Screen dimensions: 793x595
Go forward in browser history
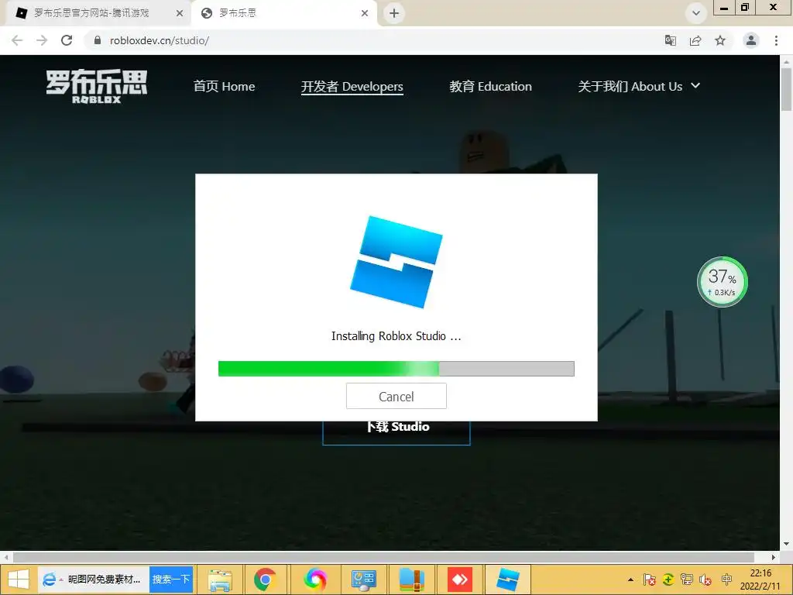coord(42,40)
